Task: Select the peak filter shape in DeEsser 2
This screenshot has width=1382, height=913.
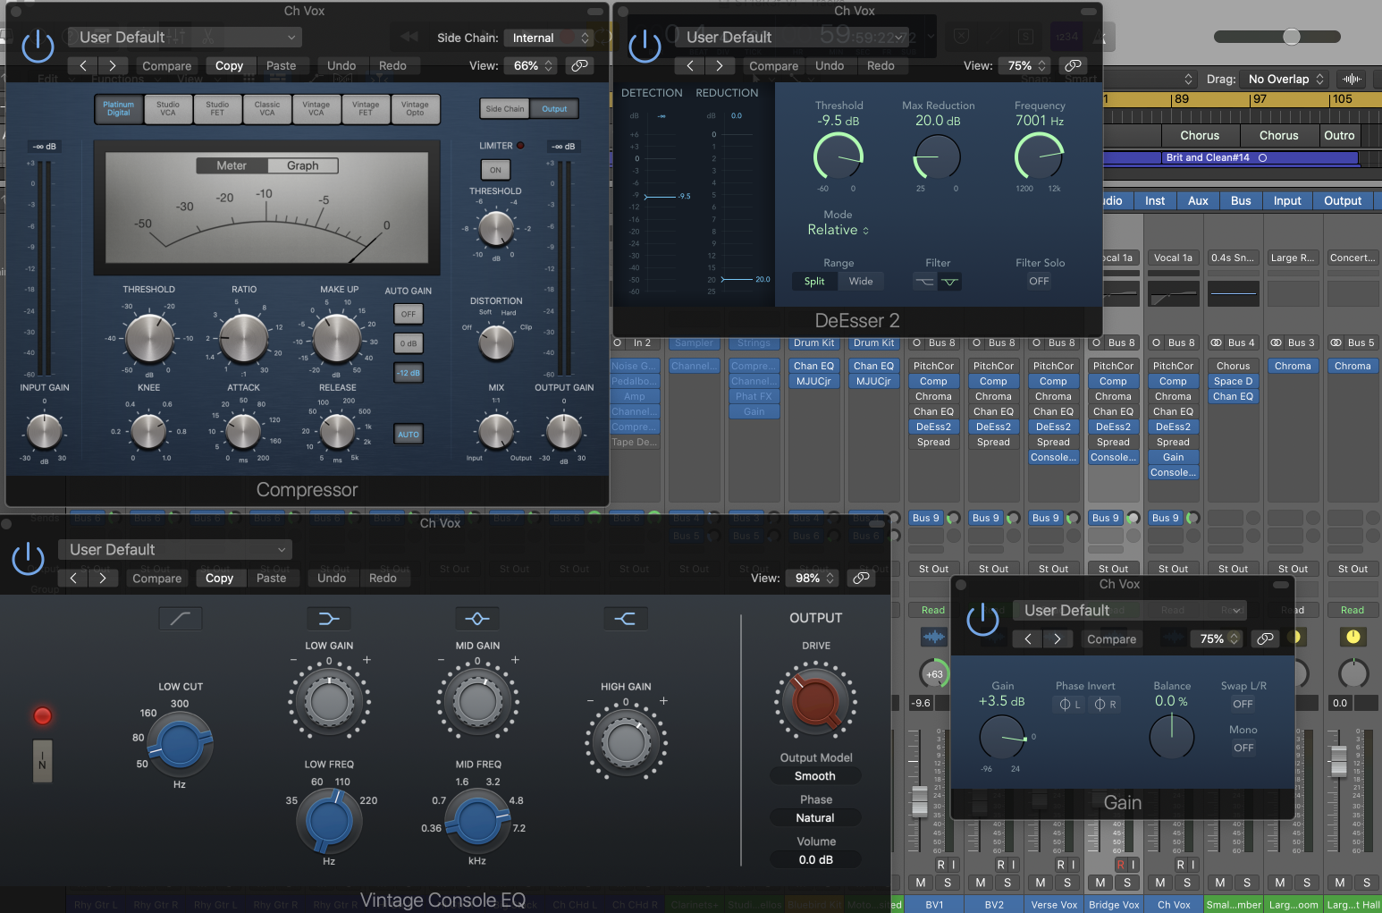Action: (x=949, y=282)
